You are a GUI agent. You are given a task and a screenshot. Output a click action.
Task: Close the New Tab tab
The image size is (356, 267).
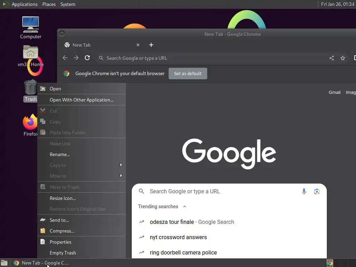(138, 45)
